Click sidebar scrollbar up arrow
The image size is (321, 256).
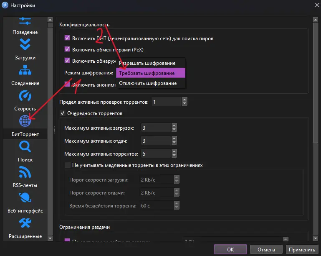(50, 20)
